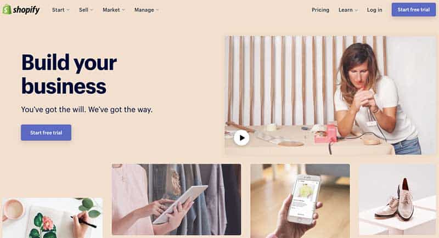Screen dimensions: 439x238
Task: Go to the Pricing page
Action: (320, 10)
